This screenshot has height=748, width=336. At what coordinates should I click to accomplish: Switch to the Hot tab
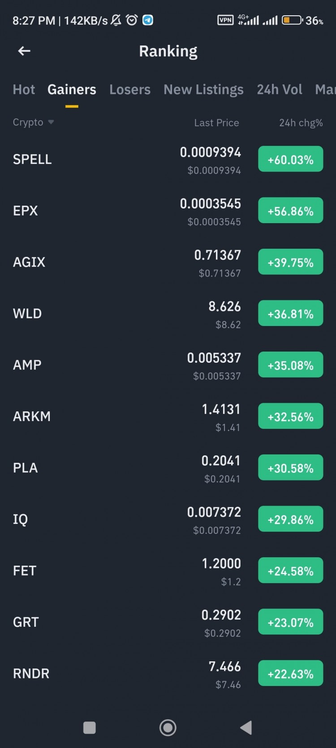[x=24, y=89]
